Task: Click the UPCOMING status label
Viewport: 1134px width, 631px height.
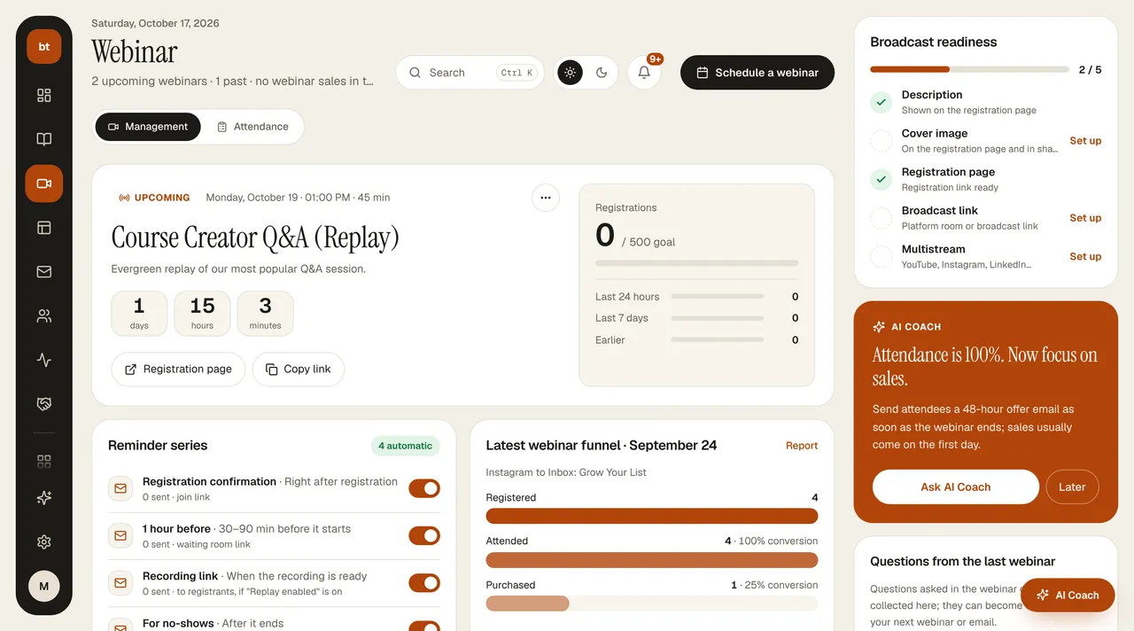Action: 154,198
